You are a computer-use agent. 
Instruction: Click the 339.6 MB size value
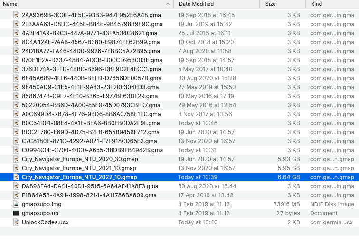pos(286,204)
